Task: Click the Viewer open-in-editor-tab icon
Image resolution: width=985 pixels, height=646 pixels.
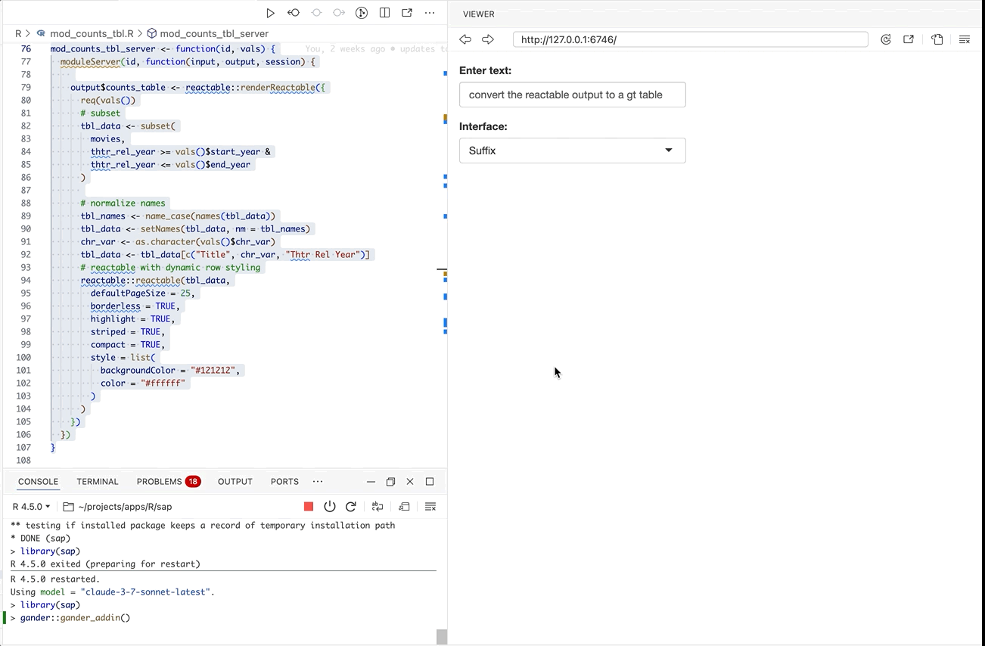Action: click(x=937, y=39)
